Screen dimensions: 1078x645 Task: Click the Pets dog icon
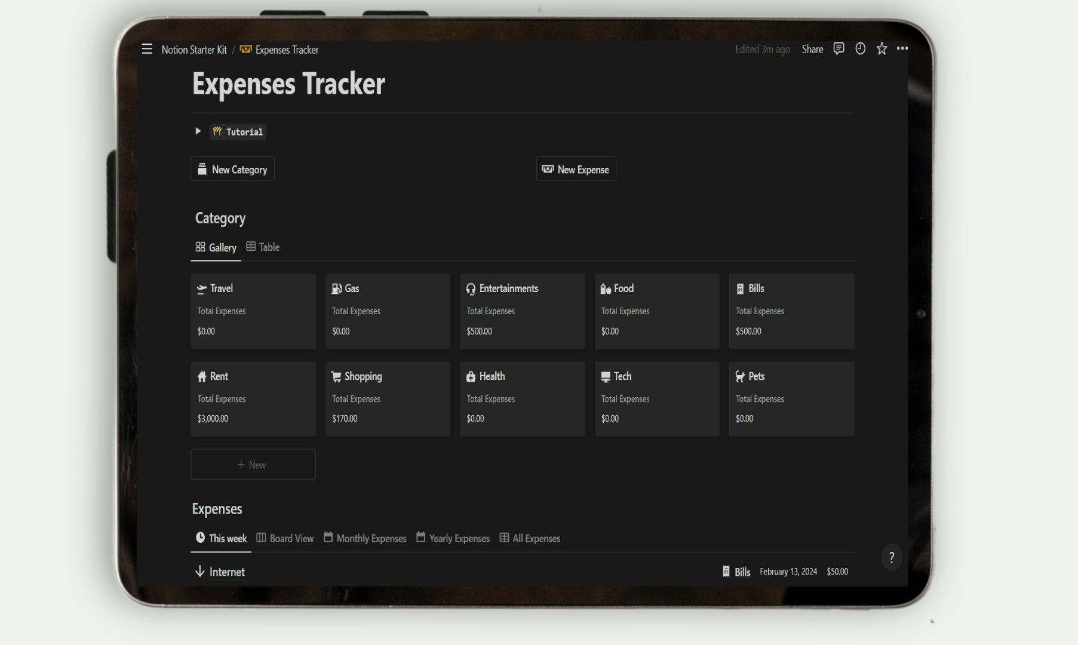click(741, 377)
